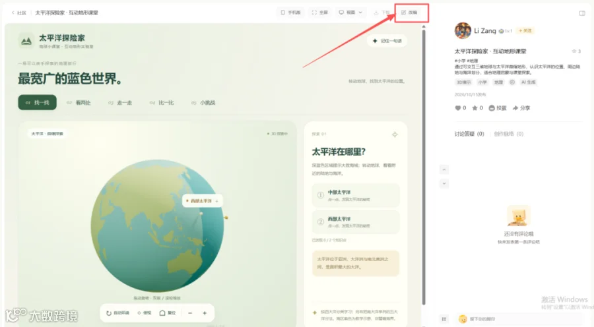Viewport: 594px width, 327px height.
Task: Click the 3D演示 tag
Action: (463, 82)
